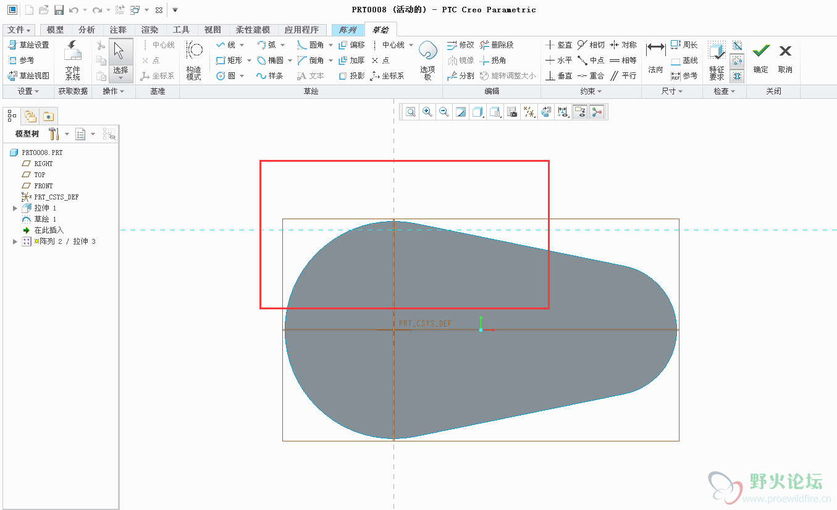Click the Perimeter (周长) dimension tool
Screen dimensions: 837x510
click(x=684, y=45)
